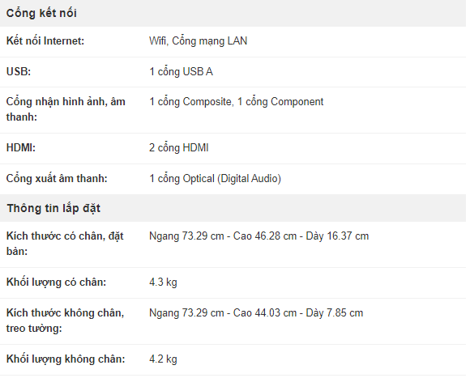Click the 'Wifi, Cổng mạng LAN' value
The width and height of the screenshot is (470, 378).
click(x=199, y=41)
